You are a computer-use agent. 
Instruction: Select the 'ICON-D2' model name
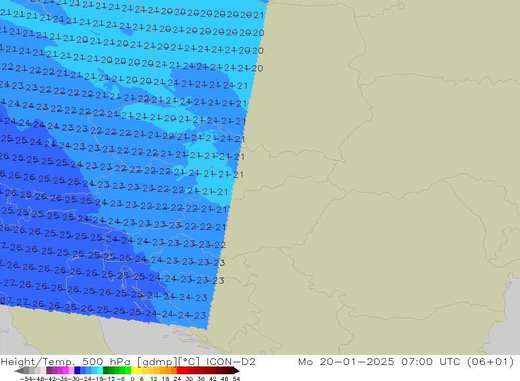231,361
